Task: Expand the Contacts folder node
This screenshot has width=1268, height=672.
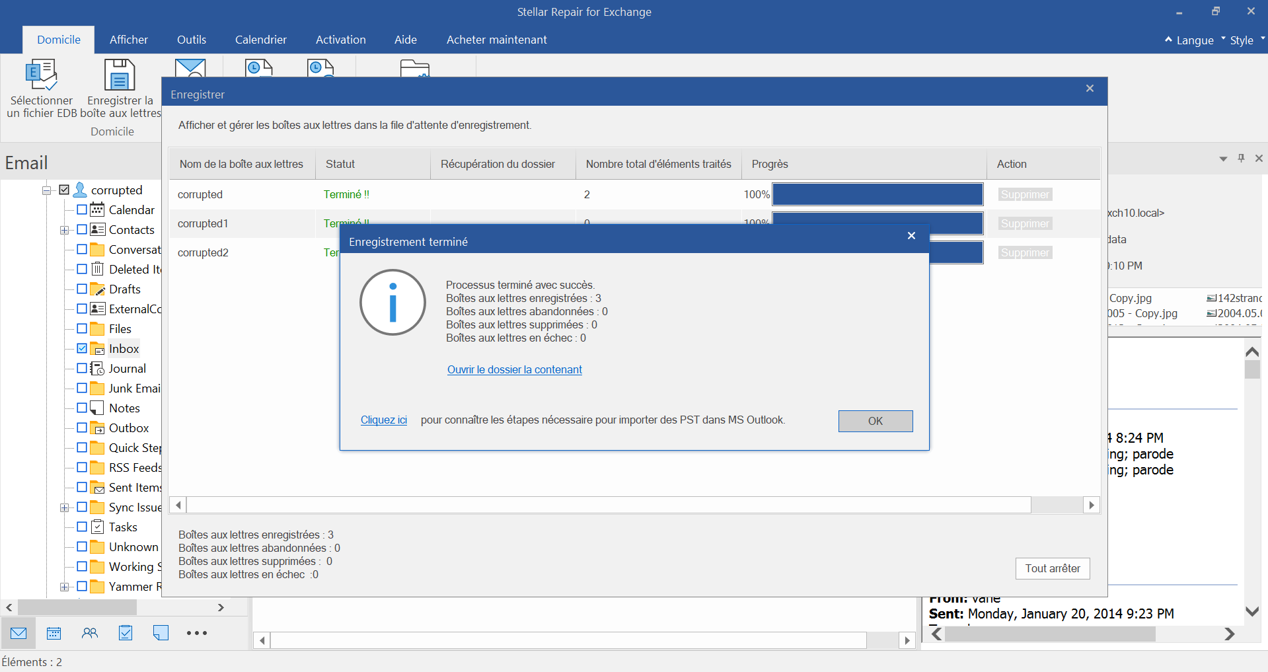Action: (64, 230)
